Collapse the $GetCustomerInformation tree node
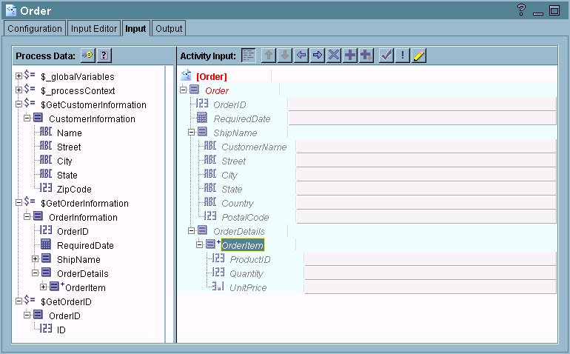The width and height of the screenshot is (570, 354). point(19,104)
